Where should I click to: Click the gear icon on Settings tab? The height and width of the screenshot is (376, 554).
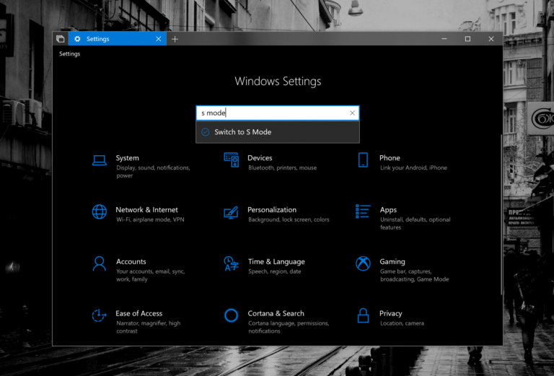click(x=77, y=39)
